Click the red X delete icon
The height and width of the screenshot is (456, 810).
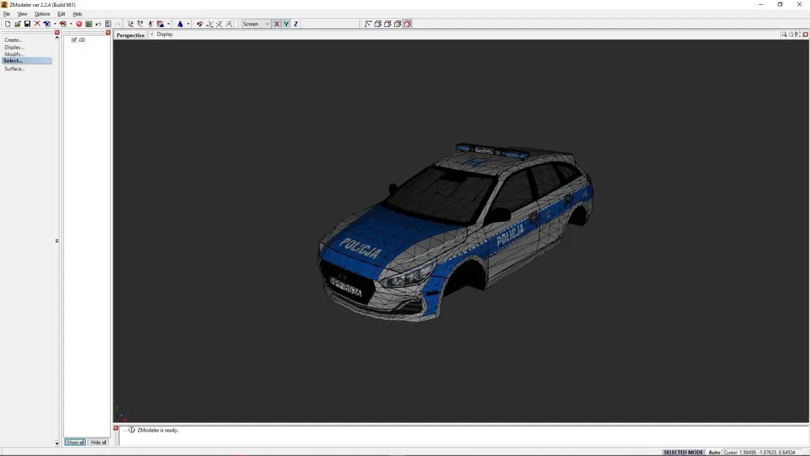point(37,24)
